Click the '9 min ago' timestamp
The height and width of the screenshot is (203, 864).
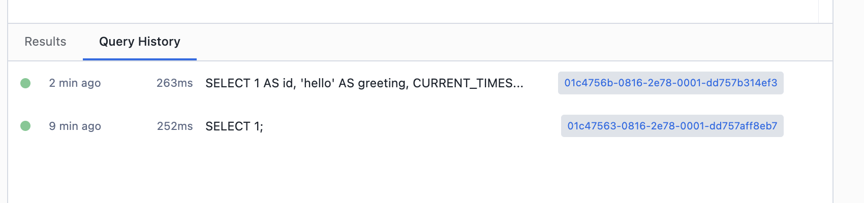pos(75,126)
